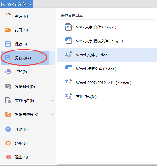Select 另存为(A) menu entry
Viewport: 157px width, 166px height.
[x=28, y=58]
